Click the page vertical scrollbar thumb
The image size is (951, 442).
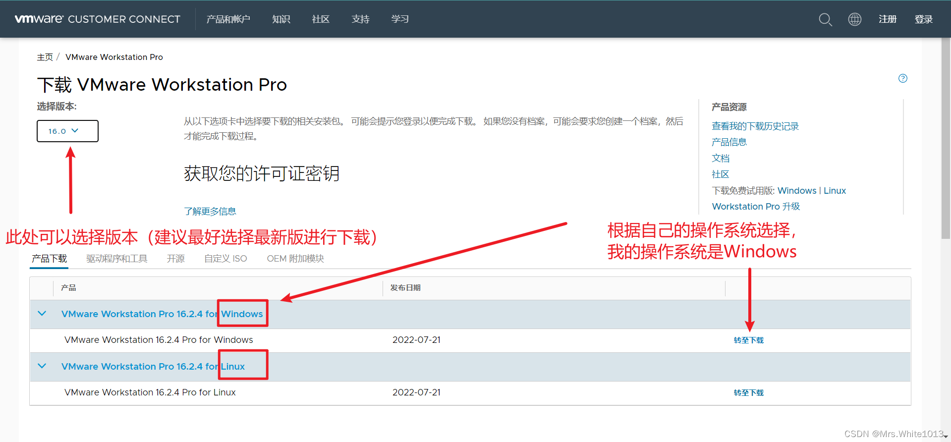(x=946, y=139)
